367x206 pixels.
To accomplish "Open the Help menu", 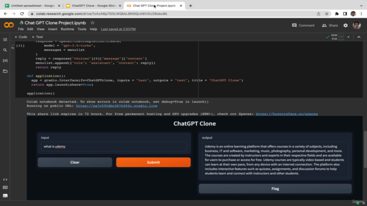I will (93, 29).
